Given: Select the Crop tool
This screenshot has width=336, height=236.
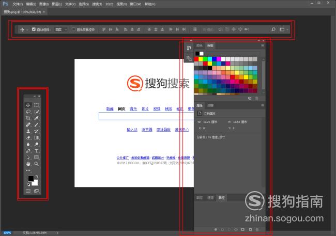Looking at the screenshot, I should [28, 118].
